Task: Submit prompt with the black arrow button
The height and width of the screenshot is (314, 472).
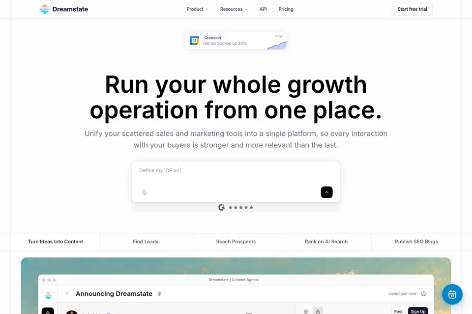Action: [x=326, y=192]
